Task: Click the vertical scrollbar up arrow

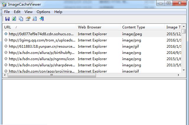Action: coord(184,26)
